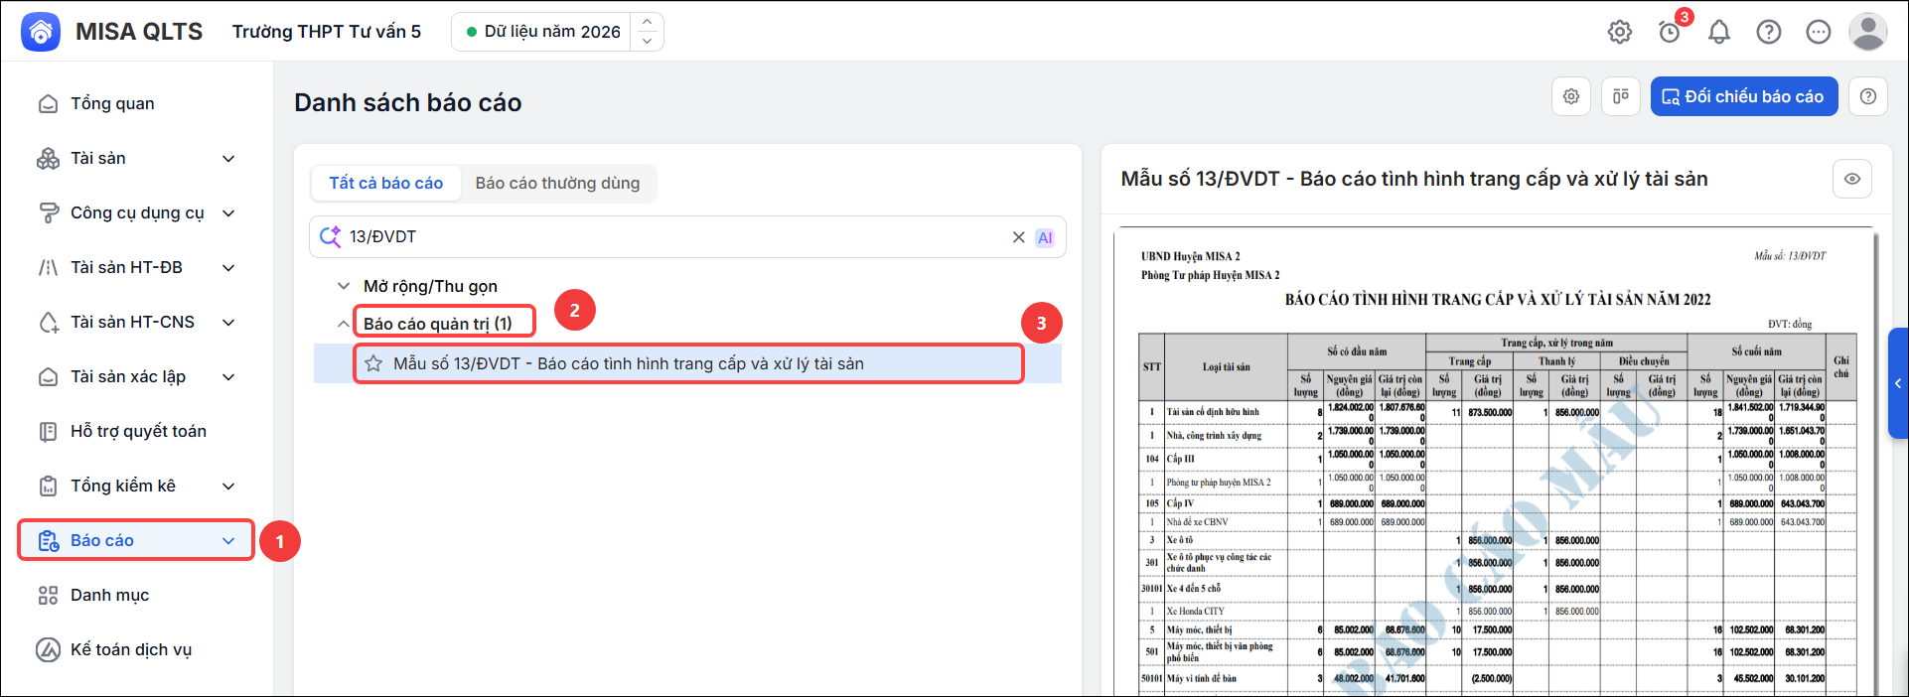Expand the Tài sản chevron
The image size is (1909, 697).
tap(228, 159)
